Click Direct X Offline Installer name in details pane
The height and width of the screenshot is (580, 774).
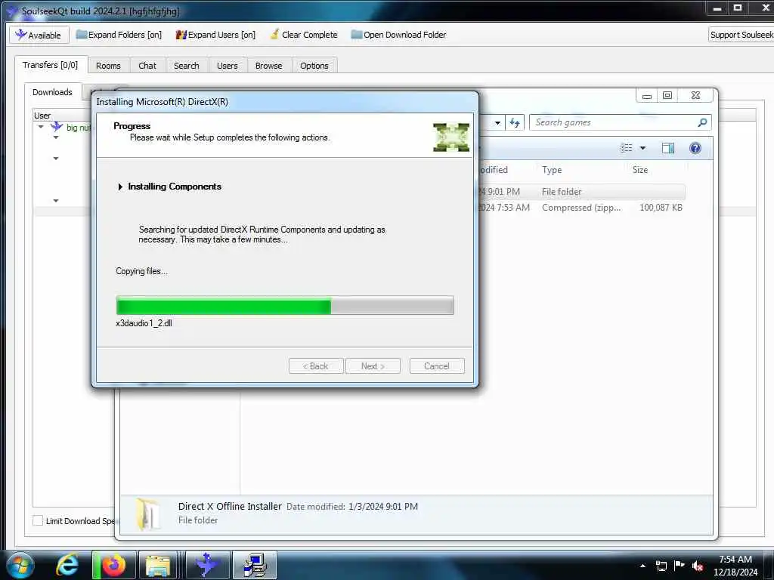230,506
